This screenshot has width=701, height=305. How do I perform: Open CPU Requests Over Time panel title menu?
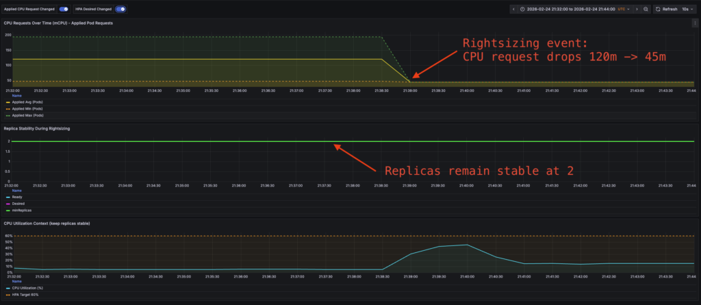tap(58, 23)
